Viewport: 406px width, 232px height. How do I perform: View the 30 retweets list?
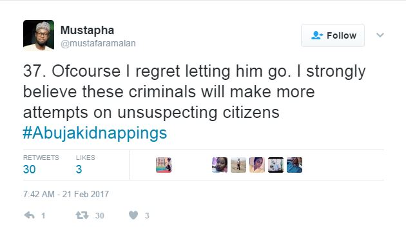point(41,165)
